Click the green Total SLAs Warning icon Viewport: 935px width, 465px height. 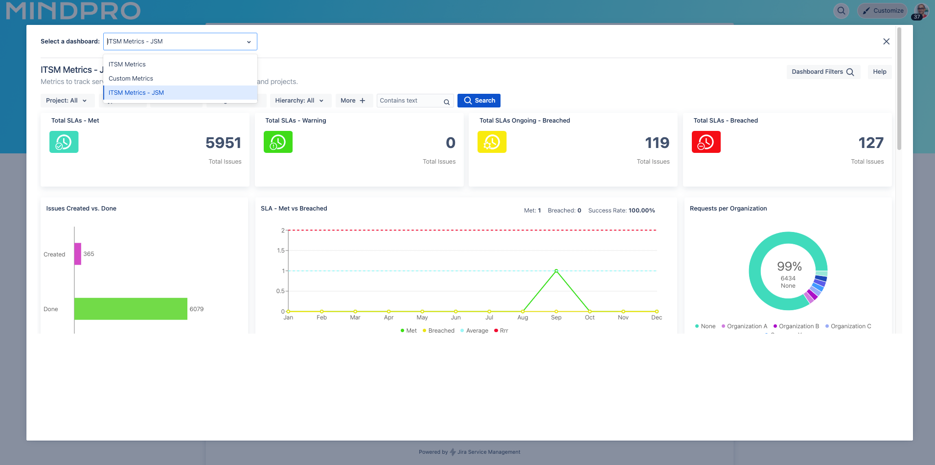278,142
